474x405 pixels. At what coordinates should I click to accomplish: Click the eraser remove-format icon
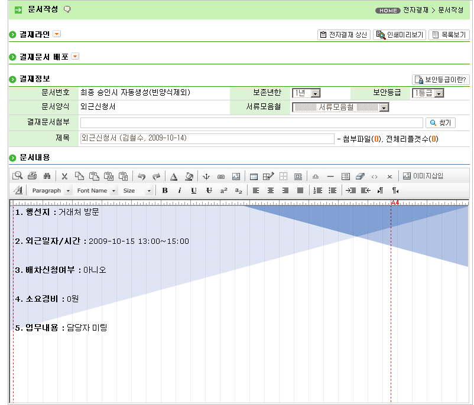pos(361,176)
